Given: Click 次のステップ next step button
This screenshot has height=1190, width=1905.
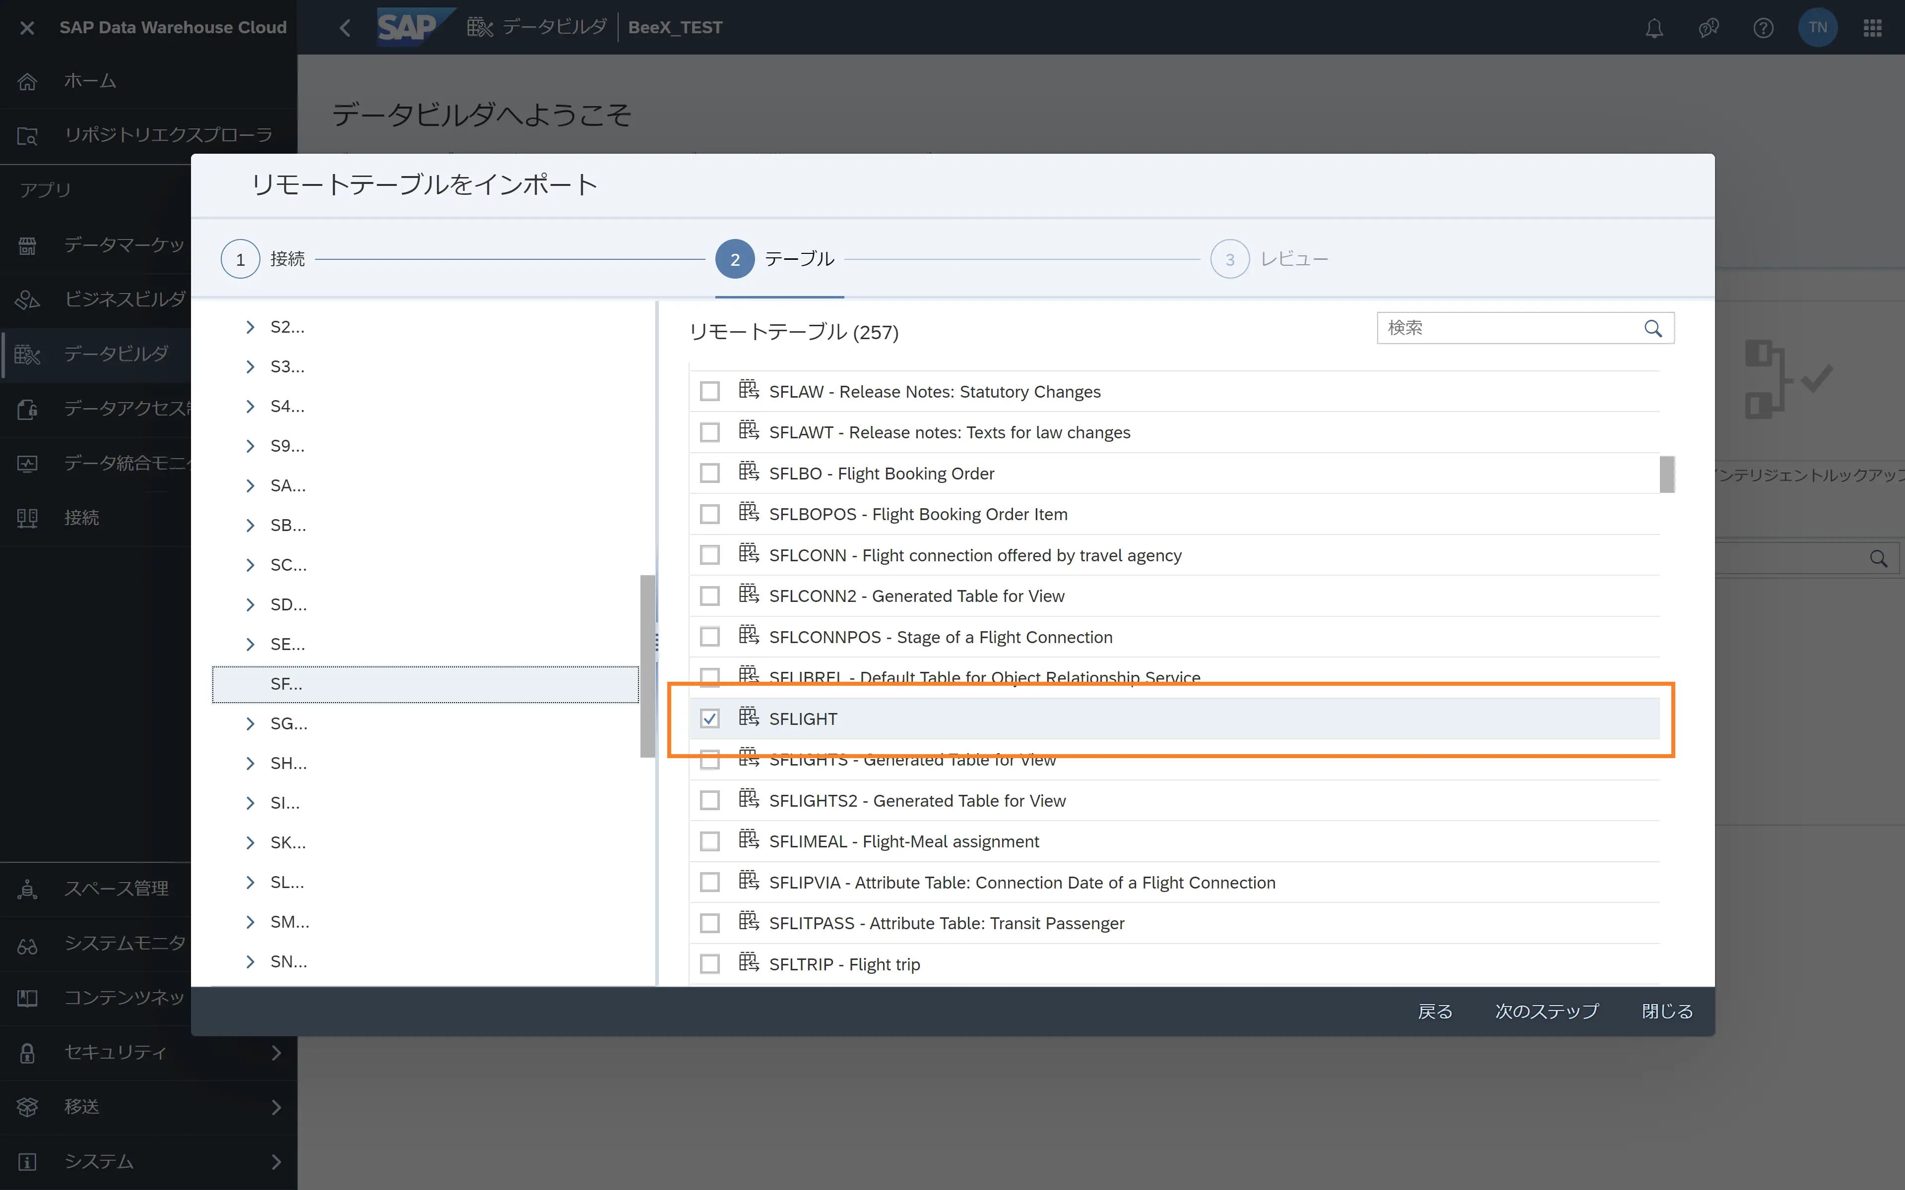Looking at the screenshot, I should pos(1547,1011).
